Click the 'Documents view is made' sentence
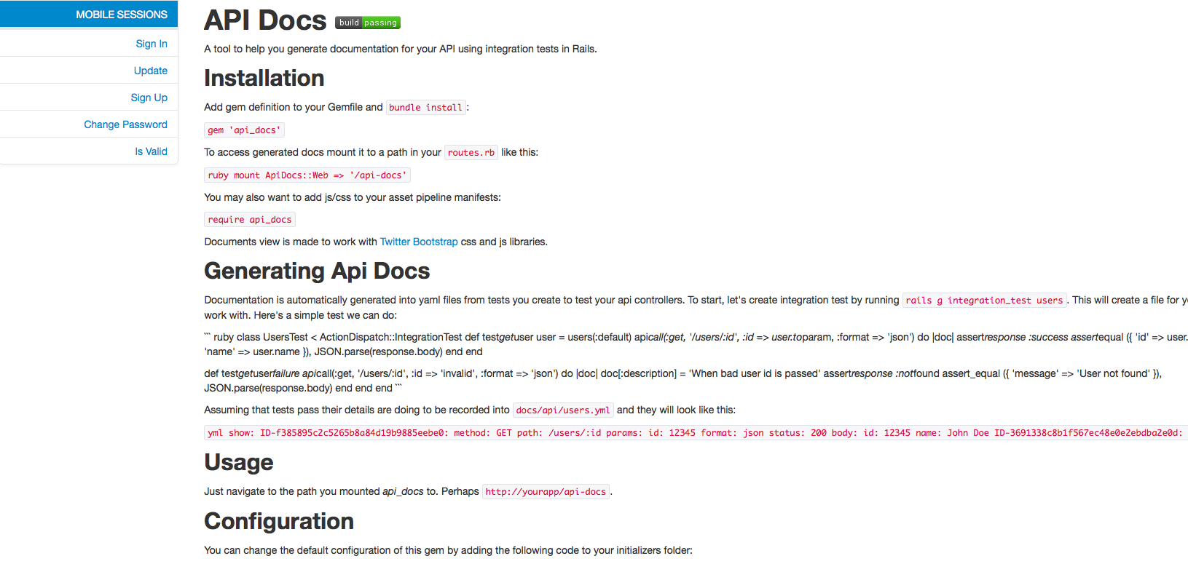Viewport: 1188px width, 564px height. [376, 242]
